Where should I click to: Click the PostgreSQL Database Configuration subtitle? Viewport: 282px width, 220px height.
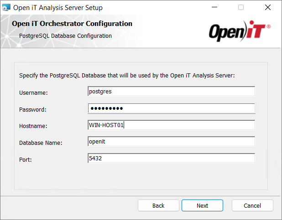pyautogui.click(x=65, y=36)
